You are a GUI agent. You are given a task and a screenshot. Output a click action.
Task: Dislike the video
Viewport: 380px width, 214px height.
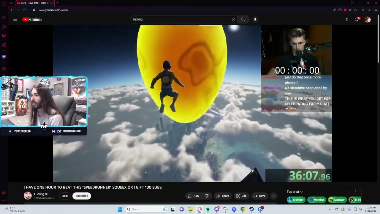[x=207, y=196]
